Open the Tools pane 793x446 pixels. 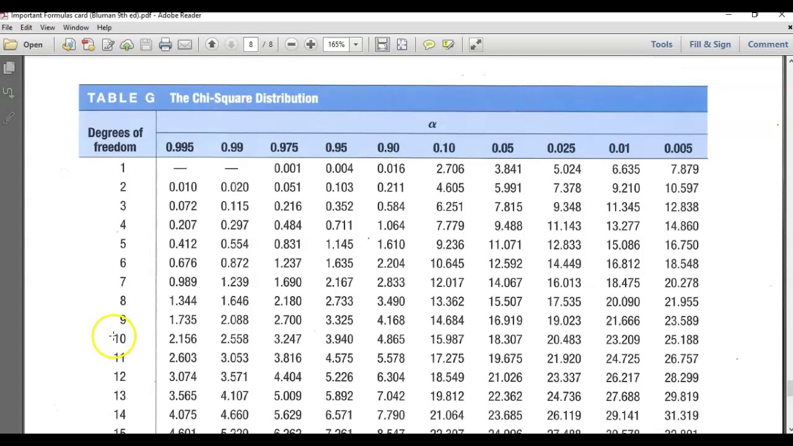coord(662,45)
